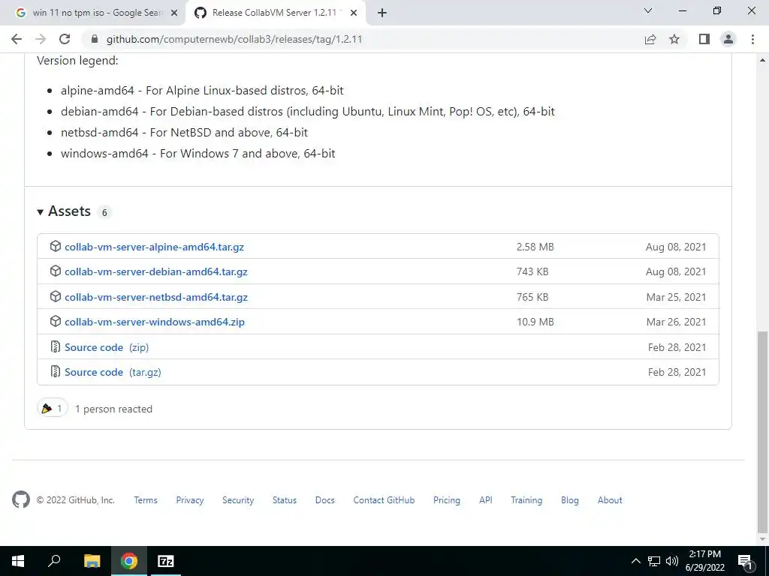Close the CollabVM Release tab
This screenshot has width=769, height=576.
tap(354, 13)
